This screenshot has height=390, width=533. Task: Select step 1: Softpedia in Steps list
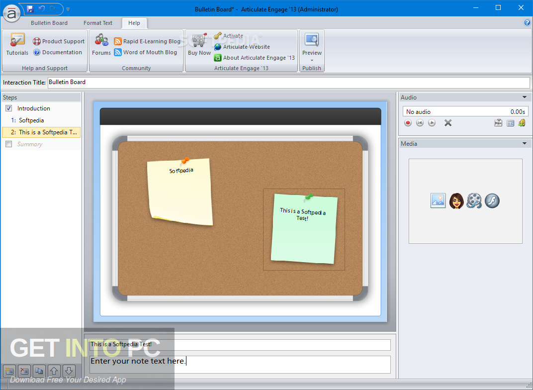[41, 120]
